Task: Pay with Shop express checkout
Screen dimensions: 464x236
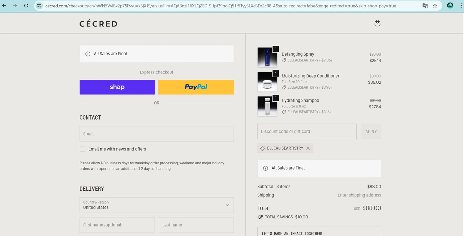Action: 117,87
